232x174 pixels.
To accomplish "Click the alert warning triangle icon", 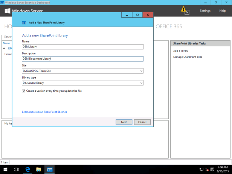I will (x=183, y=9).
